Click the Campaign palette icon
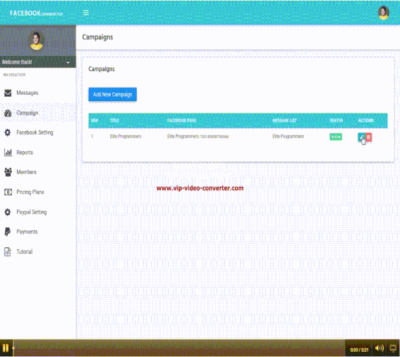 (8, 113)
